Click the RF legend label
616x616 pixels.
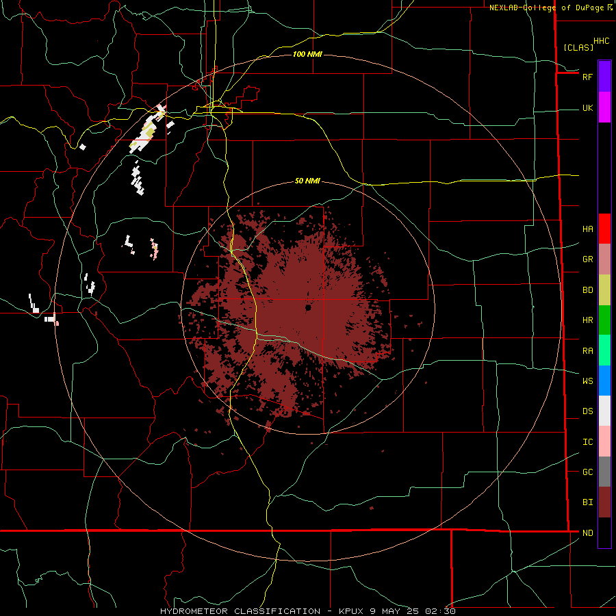click(x=587, y=77)
